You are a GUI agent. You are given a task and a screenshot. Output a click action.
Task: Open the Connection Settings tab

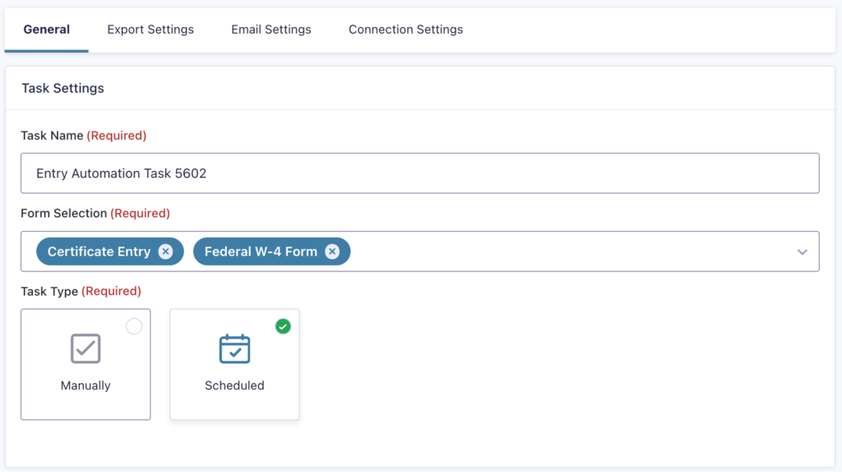(405, 30)
